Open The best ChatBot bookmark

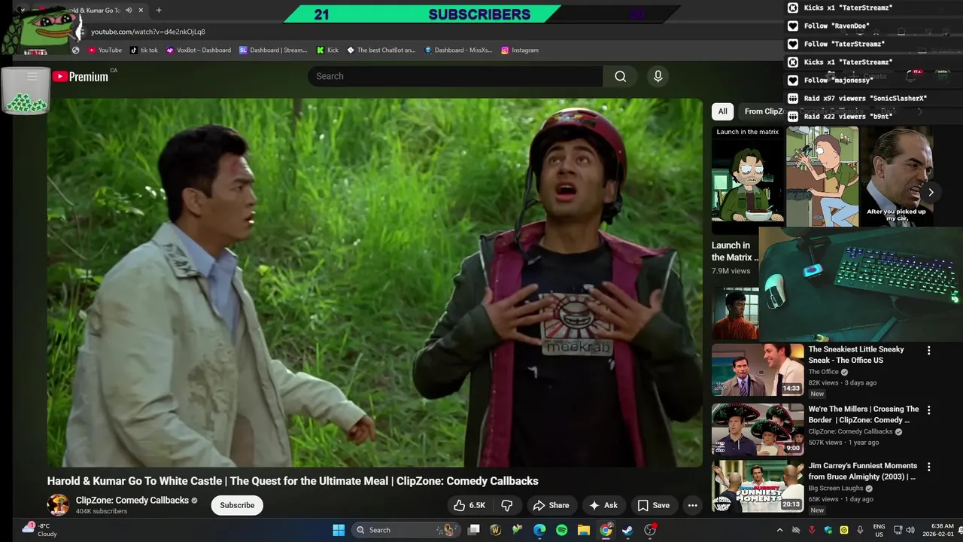[x=381, y=50]
